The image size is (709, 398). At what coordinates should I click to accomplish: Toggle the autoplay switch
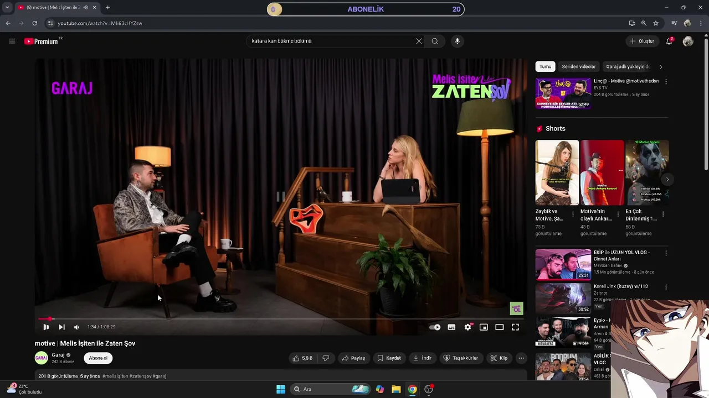coord(435,327)
